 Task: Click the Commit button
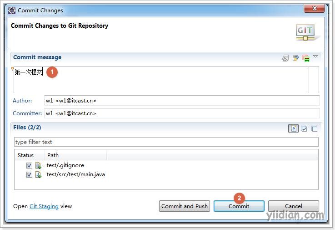(x=239, y=206)
